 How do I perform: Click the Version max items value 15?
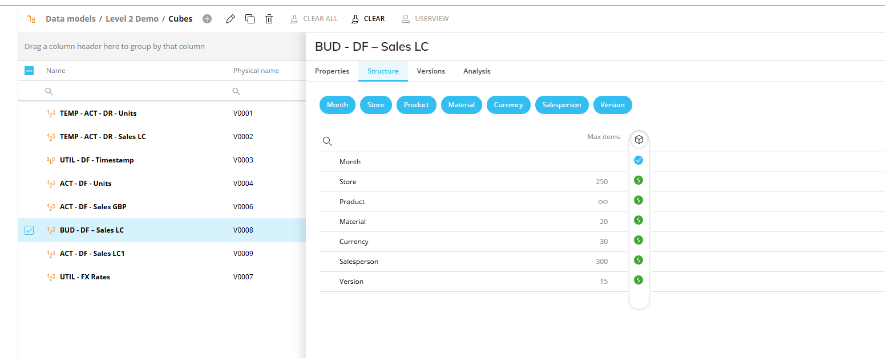pyautogui.click(x=604, y=282)
